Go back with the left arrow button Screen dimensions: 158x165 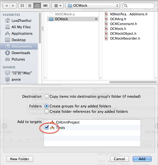tap(6, 6)
